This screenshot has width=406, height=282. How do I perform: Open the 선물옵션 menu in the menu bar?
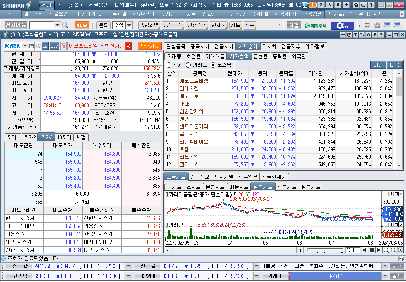(x=59, y=14)
